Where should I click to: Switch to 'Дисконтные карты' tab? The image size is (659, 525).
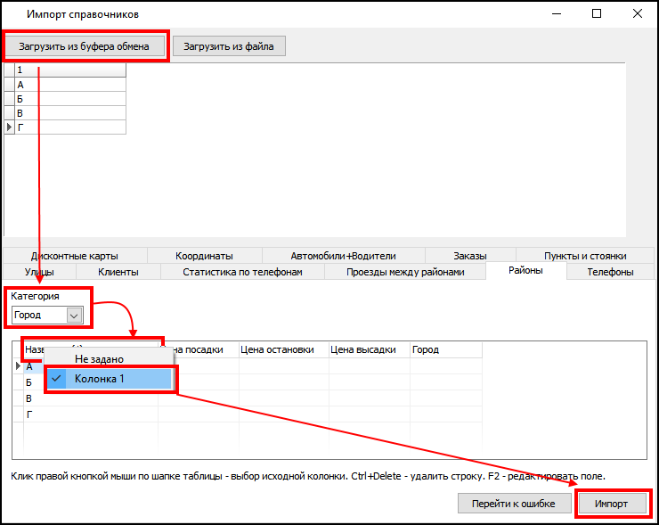(x=74, y=256)
